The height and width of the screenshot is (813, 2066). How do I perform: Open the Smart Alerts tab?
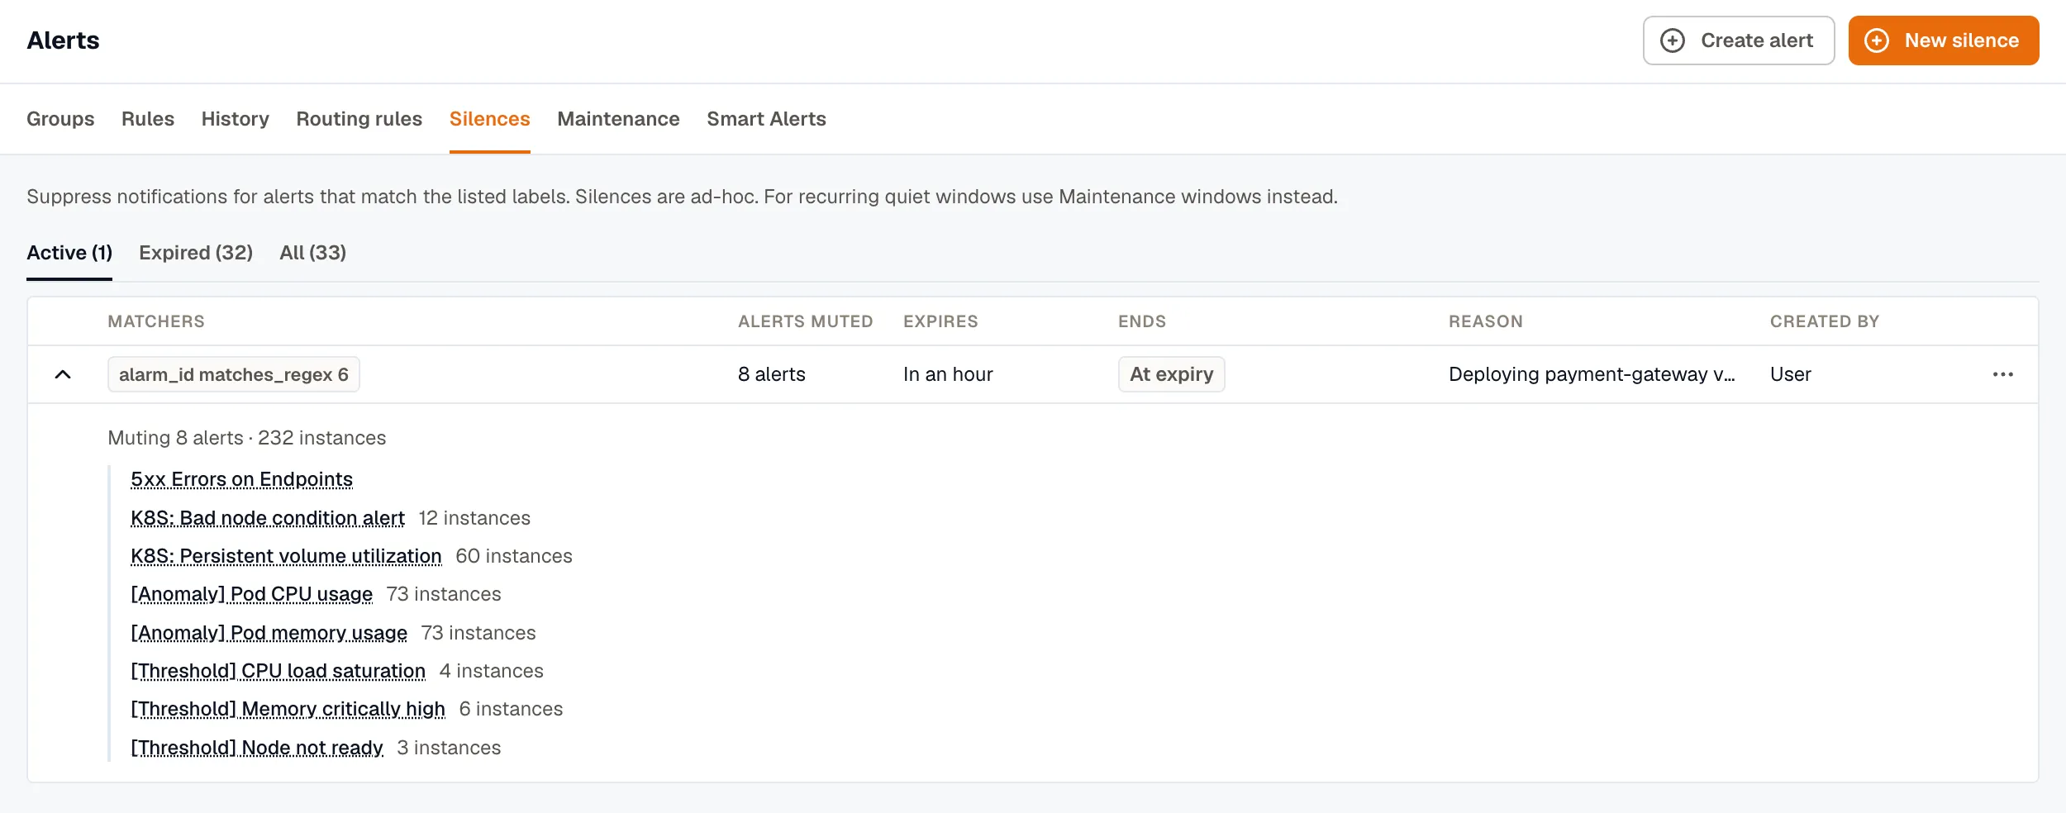(767, 119)
